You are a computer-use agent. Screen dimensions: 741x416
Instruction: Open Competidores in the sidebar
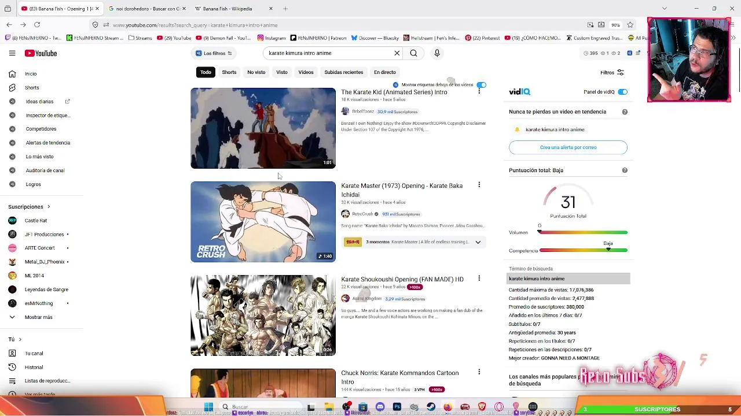pos(41,129)
